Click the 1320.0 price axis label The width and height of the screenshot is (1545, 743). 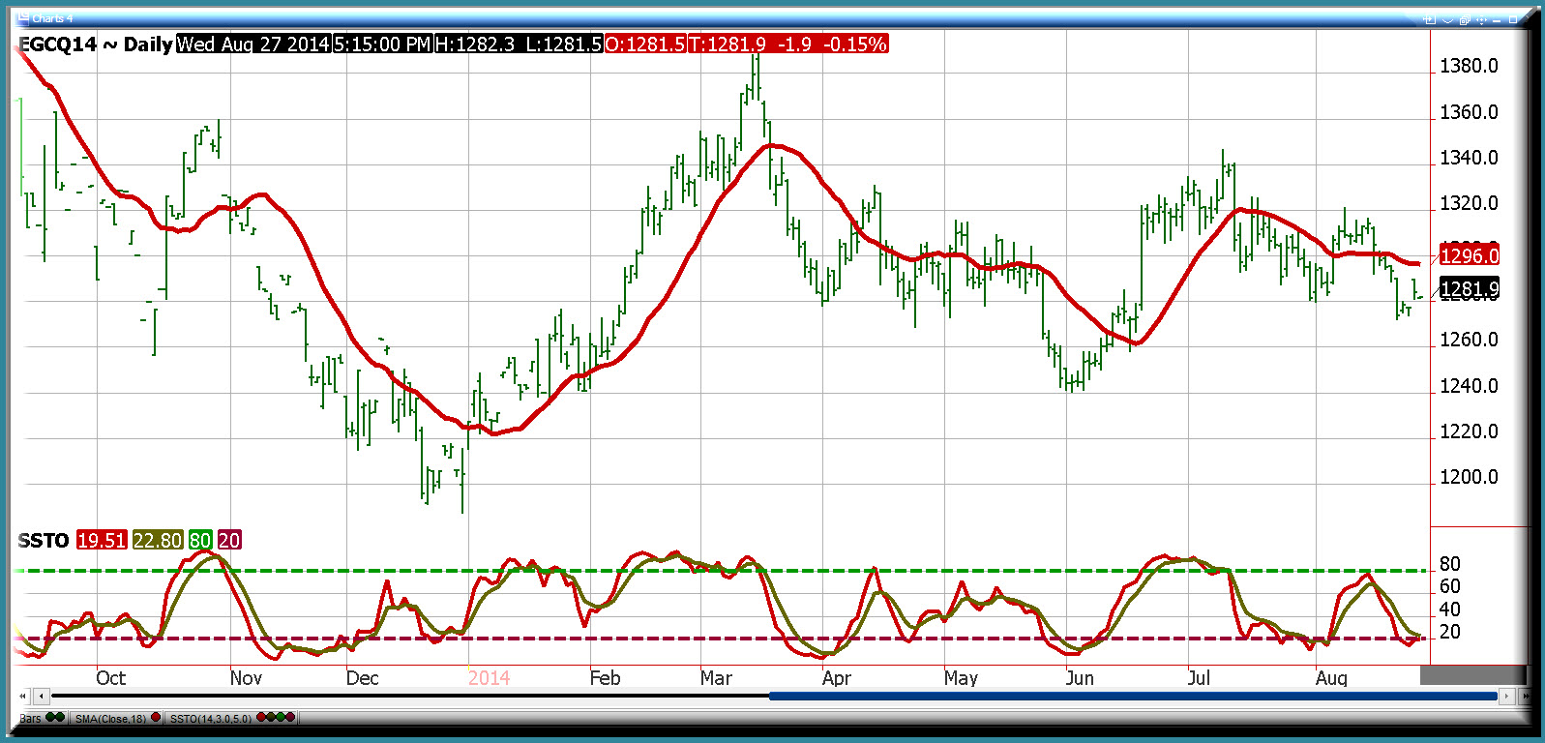click(1469, 203)
